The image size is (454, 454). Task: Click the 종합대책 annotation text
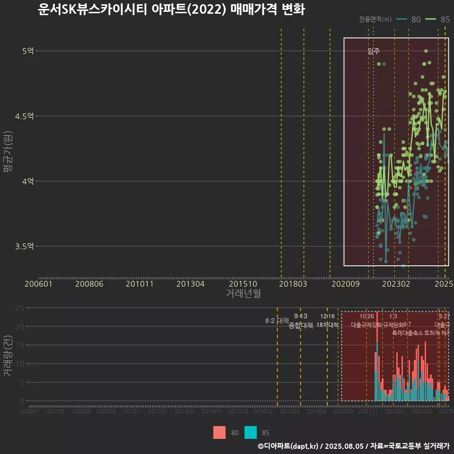[301, 325]
